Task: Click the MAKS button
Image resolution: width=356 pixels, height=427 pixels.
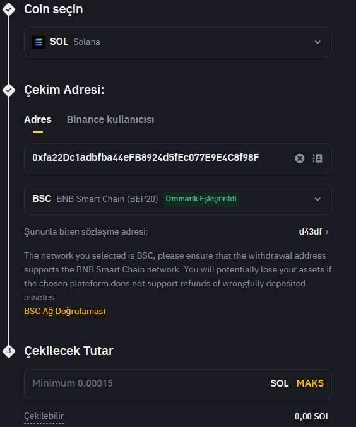Action: pyautogui.click(x=310, y=383)
